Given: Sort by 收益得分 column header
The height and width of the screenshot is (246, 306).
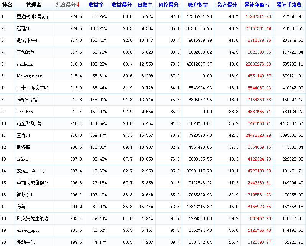Looking at the screenshot, I should pyautogui.click(x=122, y=5).
